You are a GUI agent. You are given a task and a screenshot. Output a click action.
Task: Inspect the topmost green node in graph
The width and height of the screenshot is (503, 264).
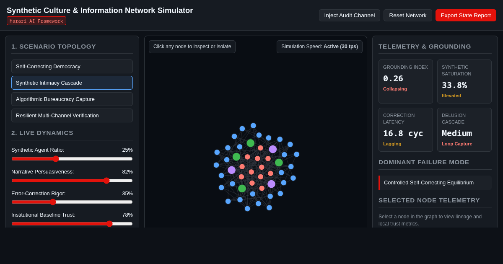(x=251, y=143)
